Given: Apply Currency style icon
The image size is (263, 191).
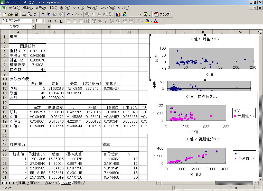Looking at the screenshot, I should coord(94,21).
